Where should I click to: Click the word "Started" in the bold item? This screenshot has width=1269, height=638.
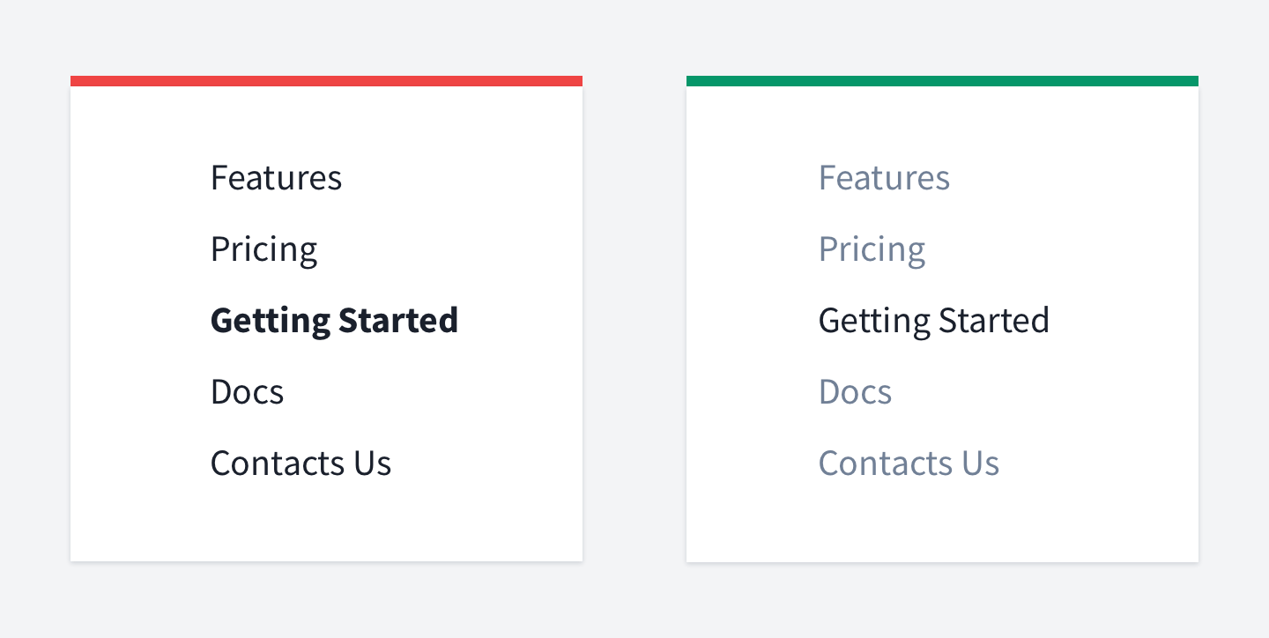tap(397, 320)
